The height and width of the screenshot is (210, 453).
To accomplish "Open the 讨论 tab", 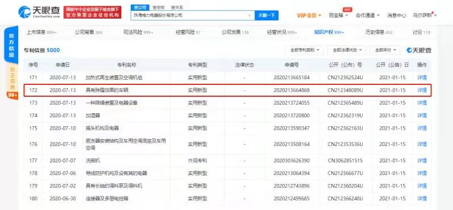I will 421,32.
